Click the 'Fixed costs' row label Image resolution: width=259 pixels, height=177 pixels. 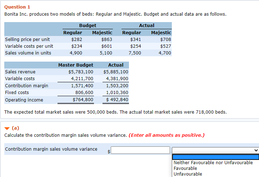point(17,93)
